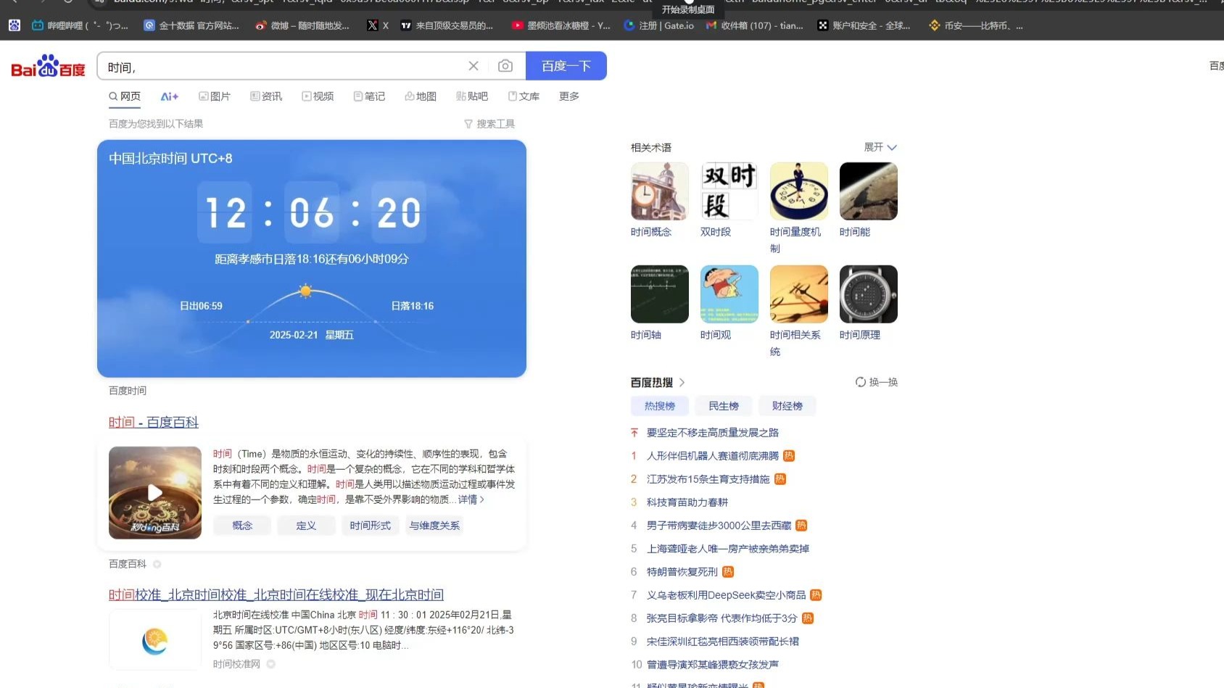
Task: Switch to the 资讯 tab
Action: point(266,96)
